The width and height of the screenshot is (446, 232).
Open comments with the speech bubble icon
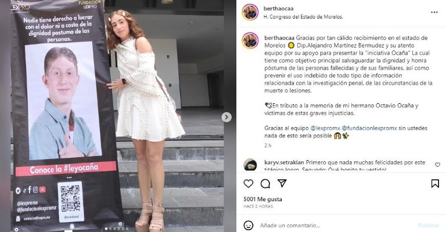(x=265, y=184)
